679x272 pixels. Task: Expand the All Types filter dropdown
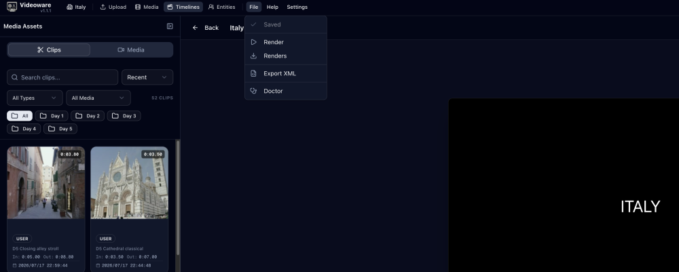click(x=35, y=98)
